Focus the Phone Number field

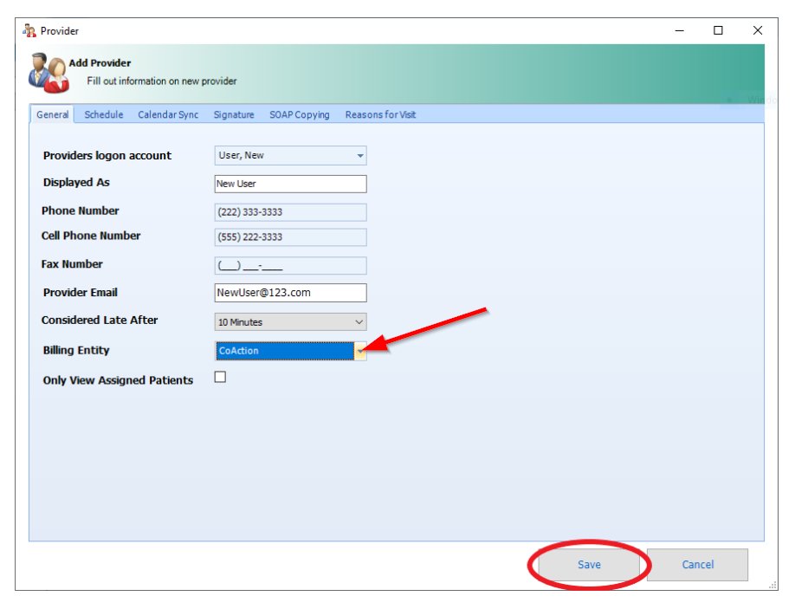[290, 212]
